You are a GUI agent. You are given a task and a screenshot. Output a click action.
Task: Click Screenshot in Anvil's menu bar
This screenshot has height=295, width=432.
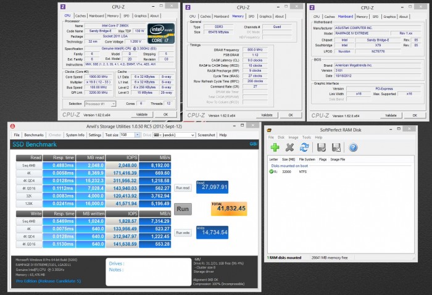[206, 135]
